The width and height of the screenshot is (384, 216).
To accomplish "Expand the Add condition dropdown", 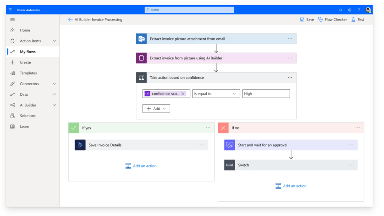I will click(x=156, y=109).
